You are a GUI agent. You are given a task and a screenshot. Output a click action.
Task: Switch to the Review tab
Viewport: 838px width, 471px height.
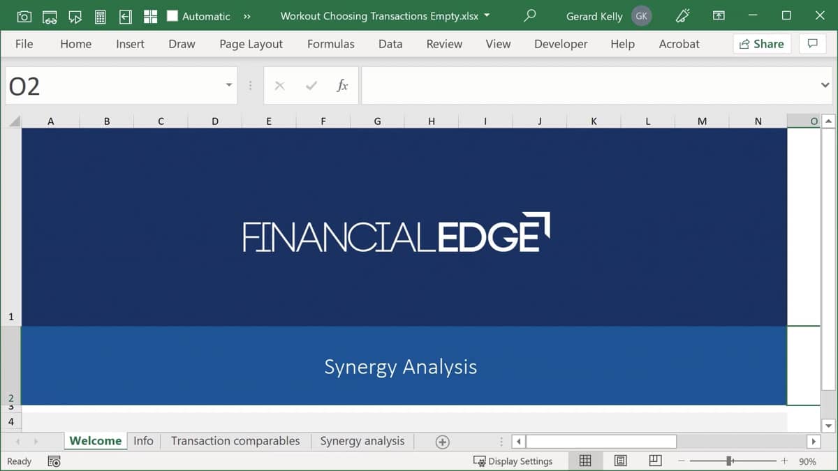tap(444, 44)
